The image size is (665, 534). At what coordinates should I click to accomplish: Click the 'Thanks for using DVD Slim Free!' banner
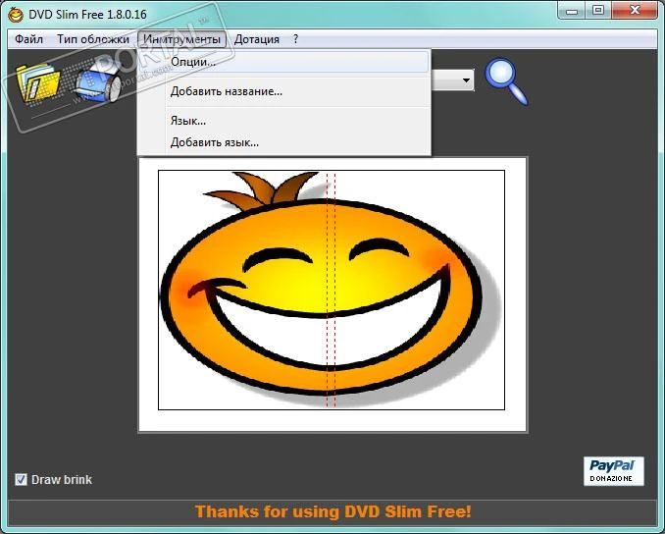332,511
